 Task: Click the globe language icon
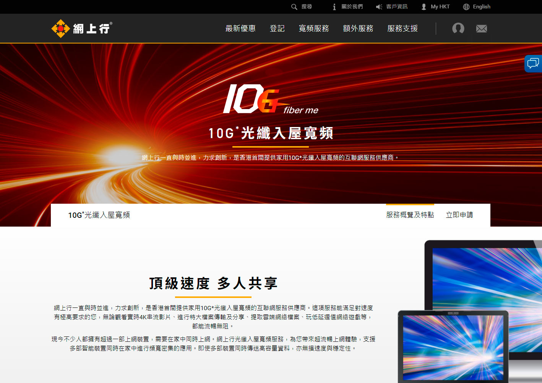466,7
